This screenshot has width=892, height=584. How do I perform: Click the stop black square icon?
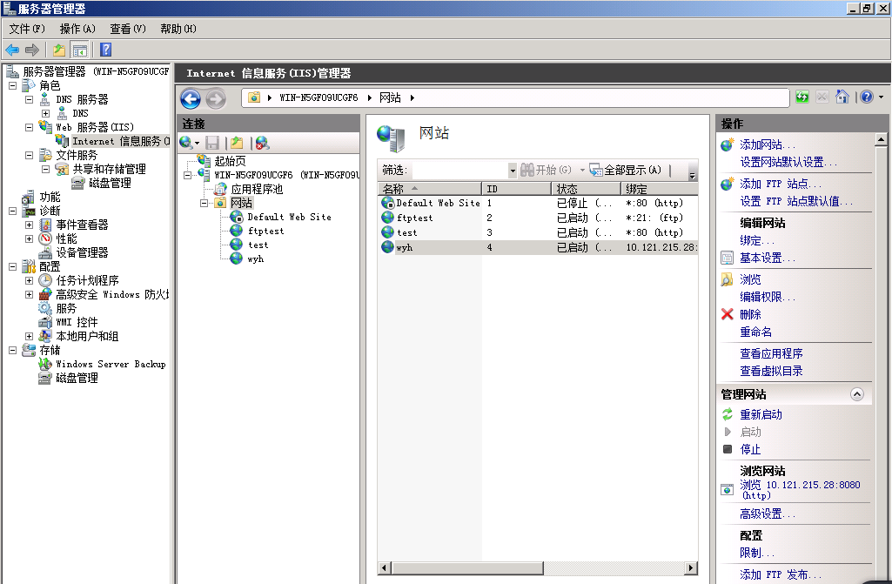[x=727, y=449]
